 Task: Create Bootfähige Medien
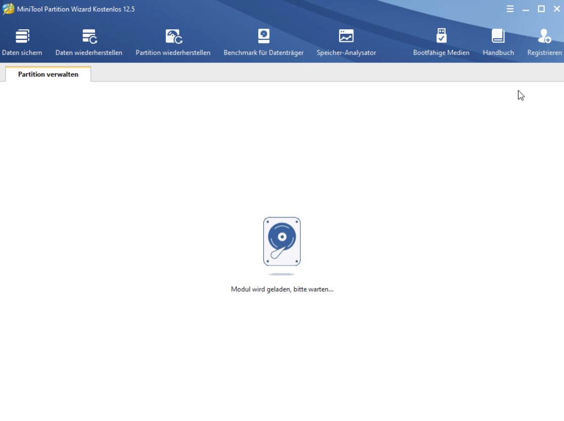441,42
